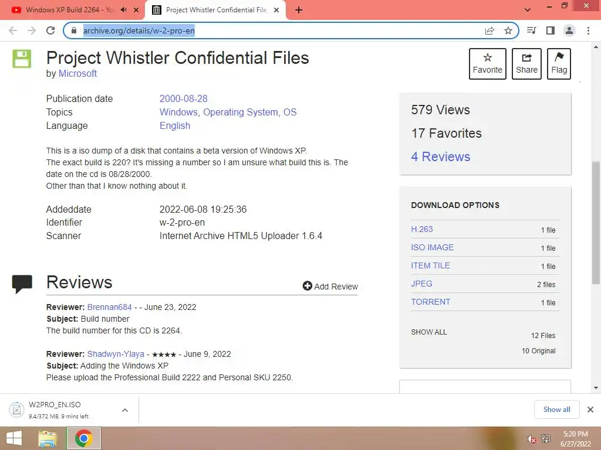Click the network tray icon
This screenshot has height=450, width=601.
click(x=546, y=438)
